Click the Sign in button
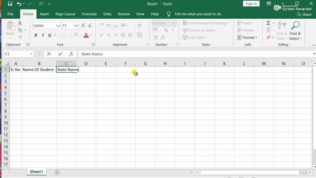 [251, 3]
